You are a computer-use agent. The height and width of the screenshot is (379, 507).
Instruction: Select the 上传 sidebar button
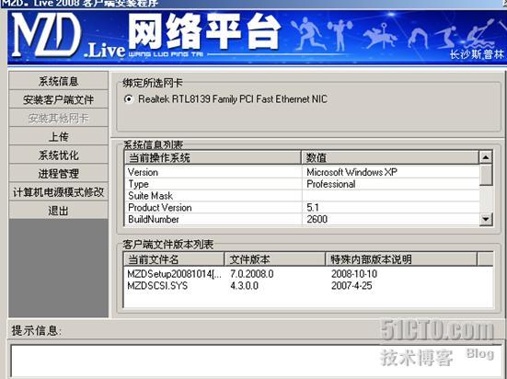click(x=58, y=136)
